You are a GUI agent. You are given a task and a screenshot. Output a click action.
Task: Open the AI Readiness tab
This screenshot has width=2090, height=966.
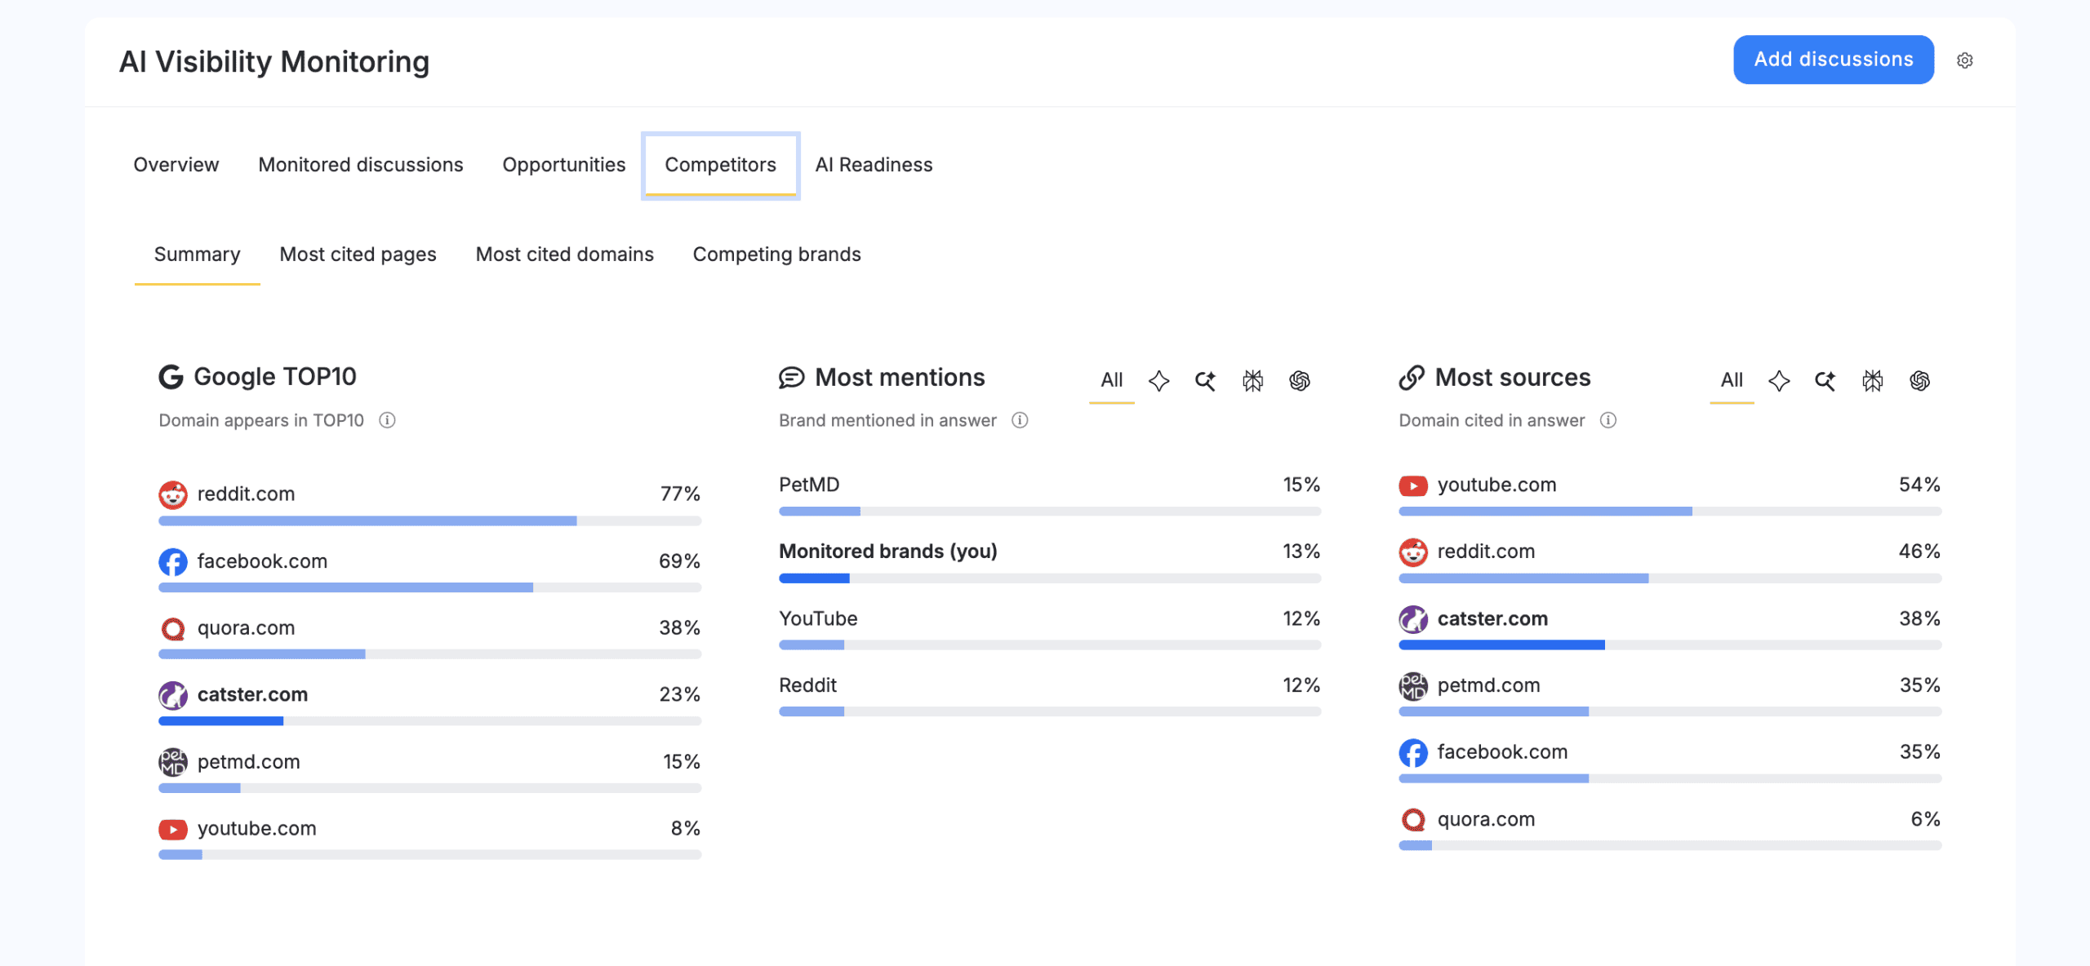click(x=874, y=165)
